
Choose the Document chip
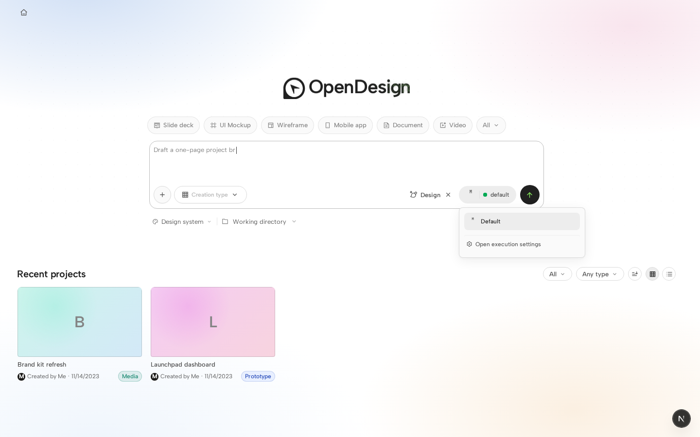403,125
